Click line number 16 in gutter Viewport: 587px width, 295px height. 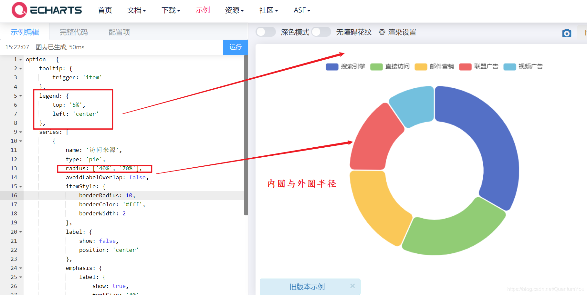pos(14,195)
